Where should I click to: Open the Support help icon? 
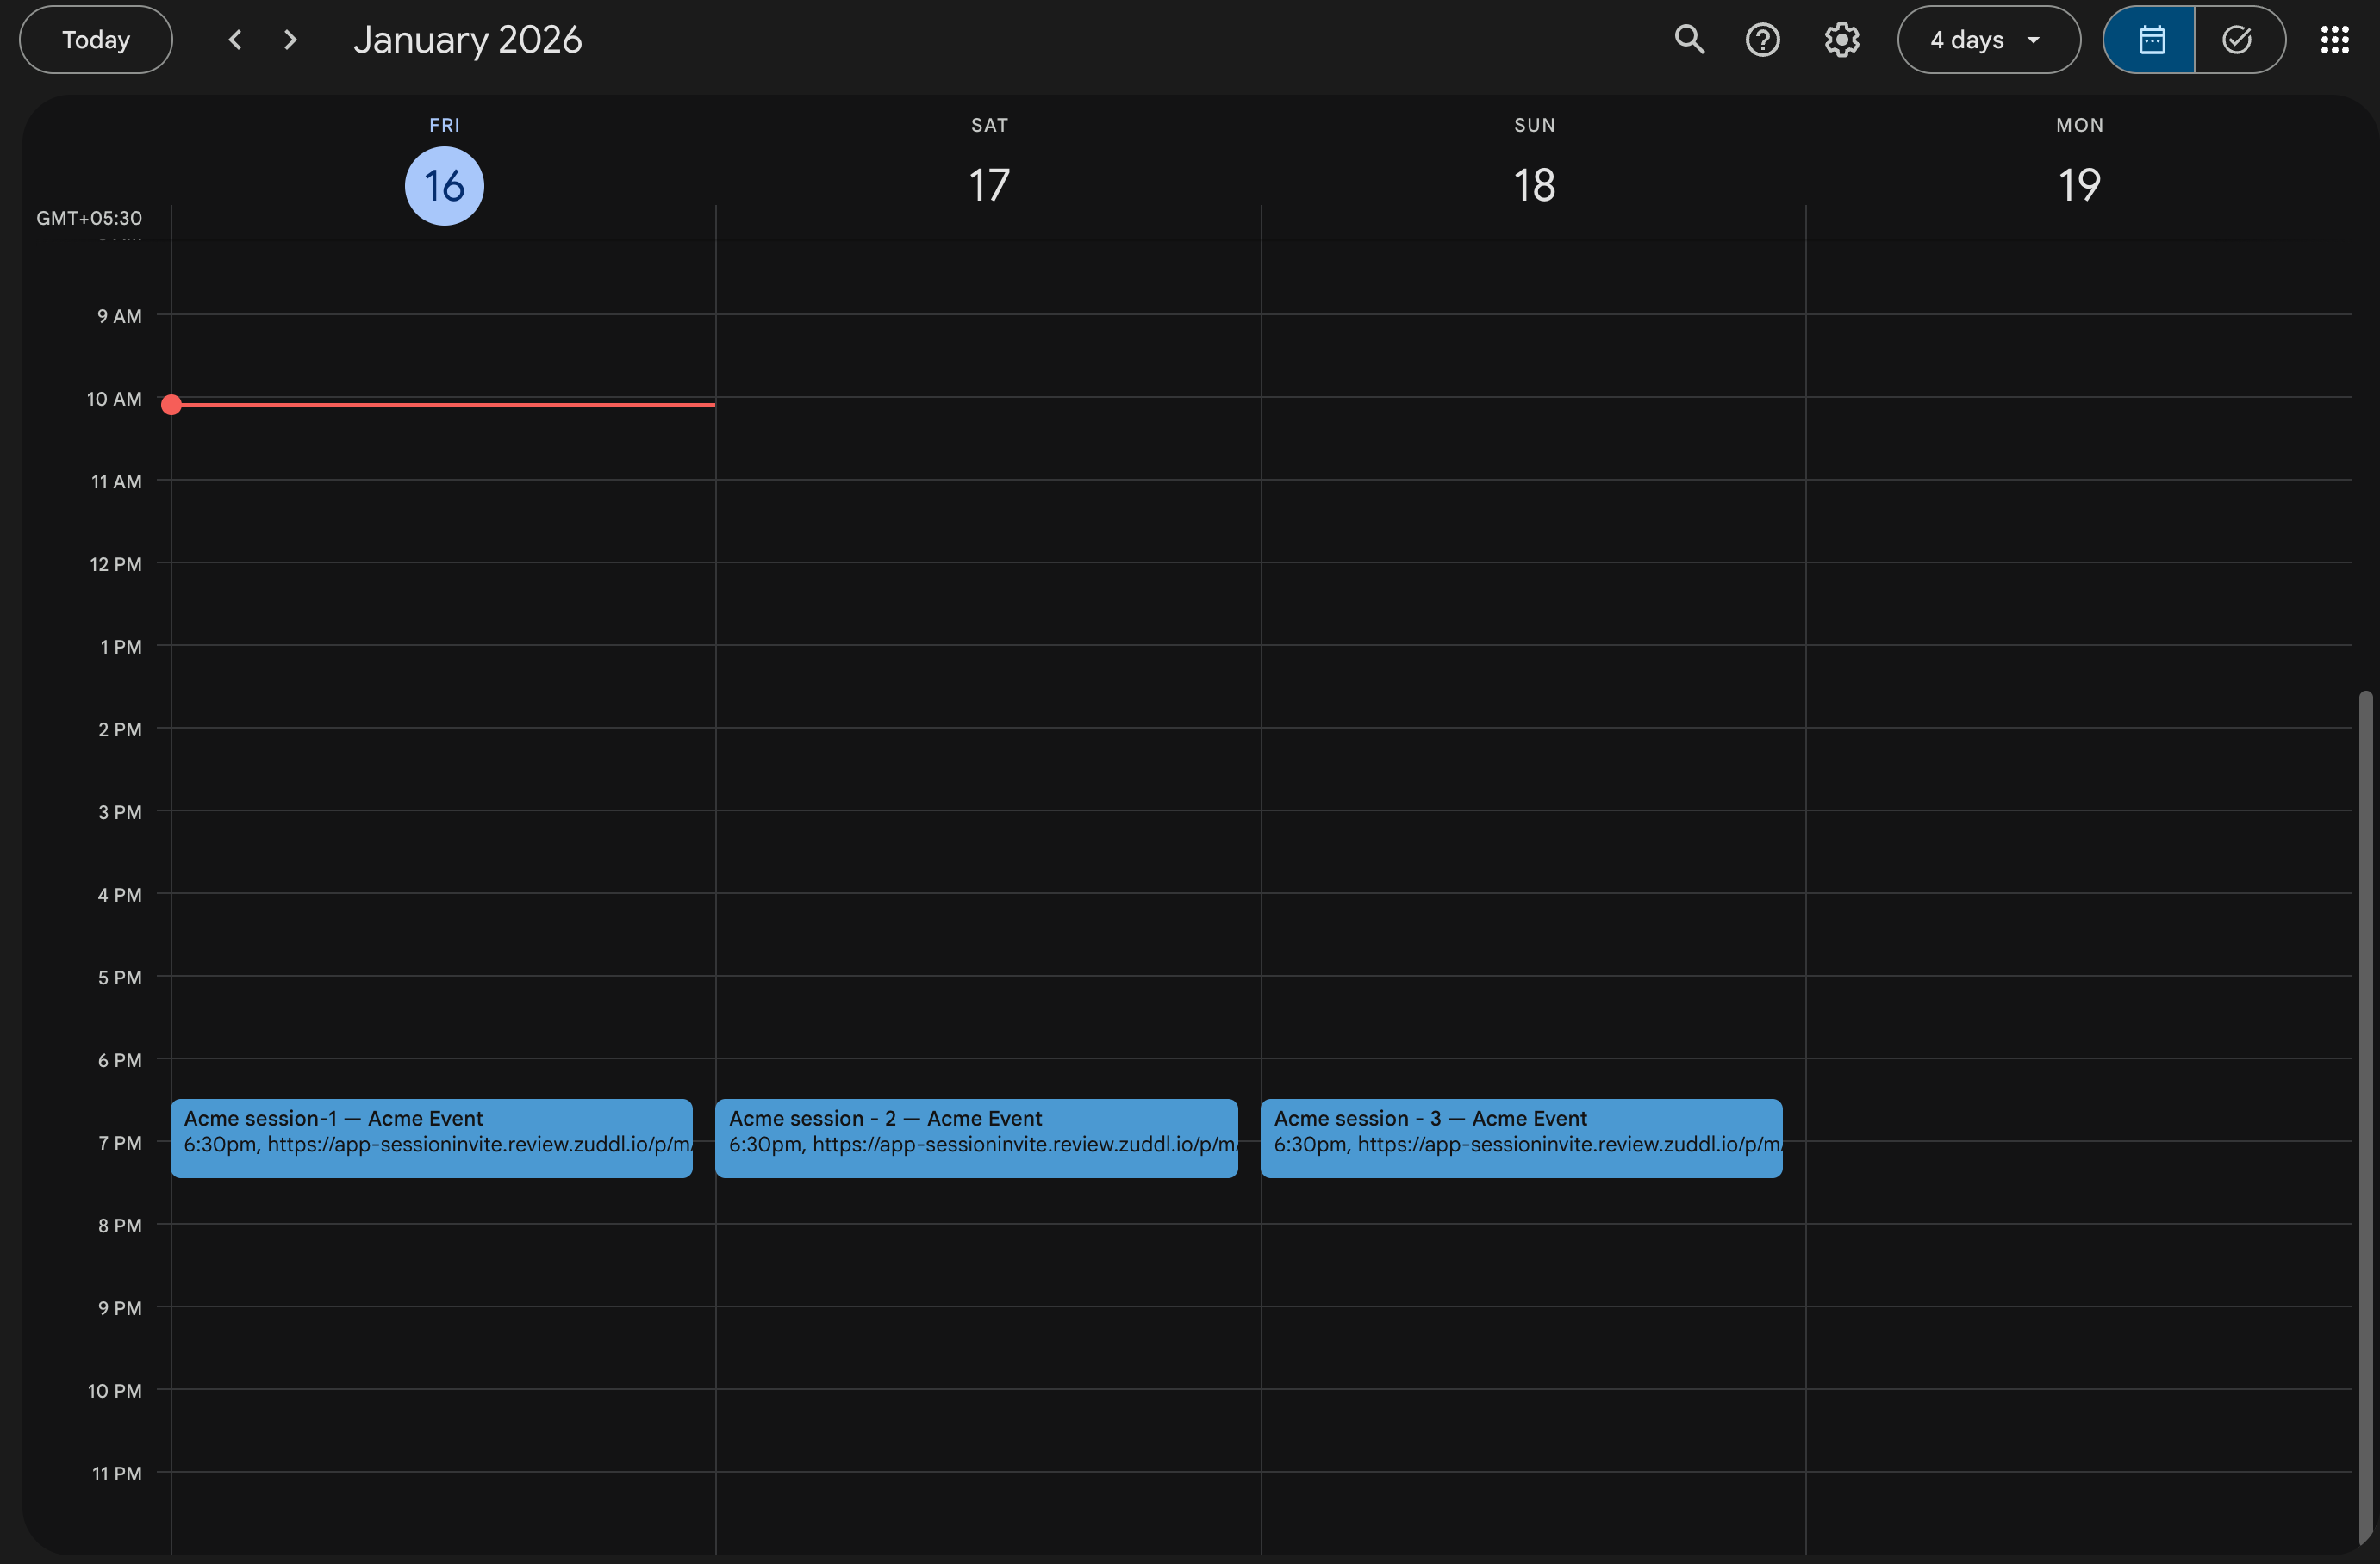(x=1762, y=40)
